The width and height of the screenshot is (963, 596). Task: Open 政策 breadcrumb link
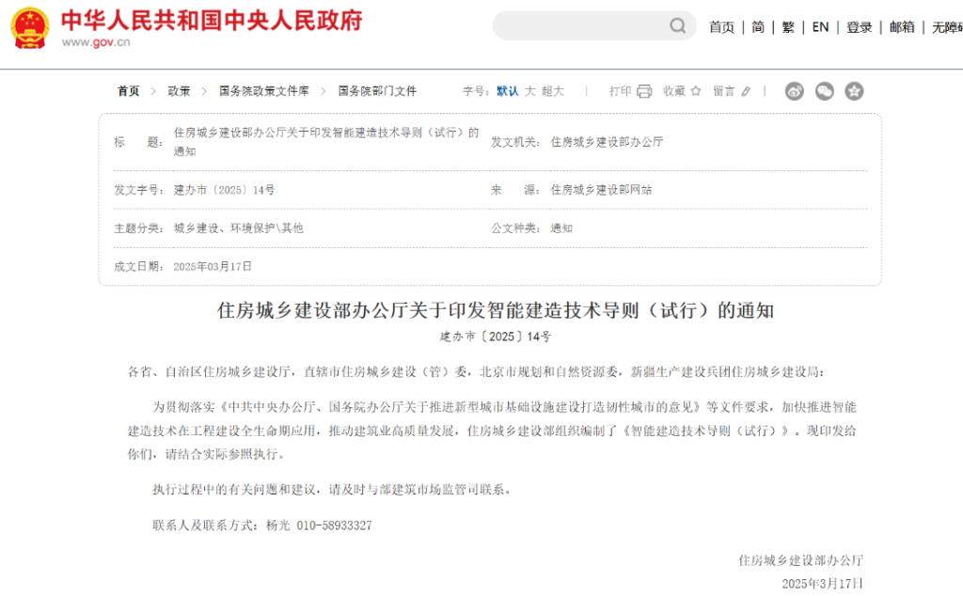pyautogui.click(x=179, y=91)
